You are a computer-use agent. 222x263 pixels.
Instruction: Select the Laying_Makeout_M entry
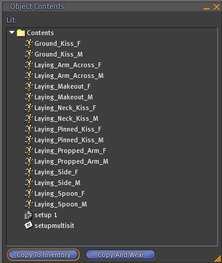(64, 97)
